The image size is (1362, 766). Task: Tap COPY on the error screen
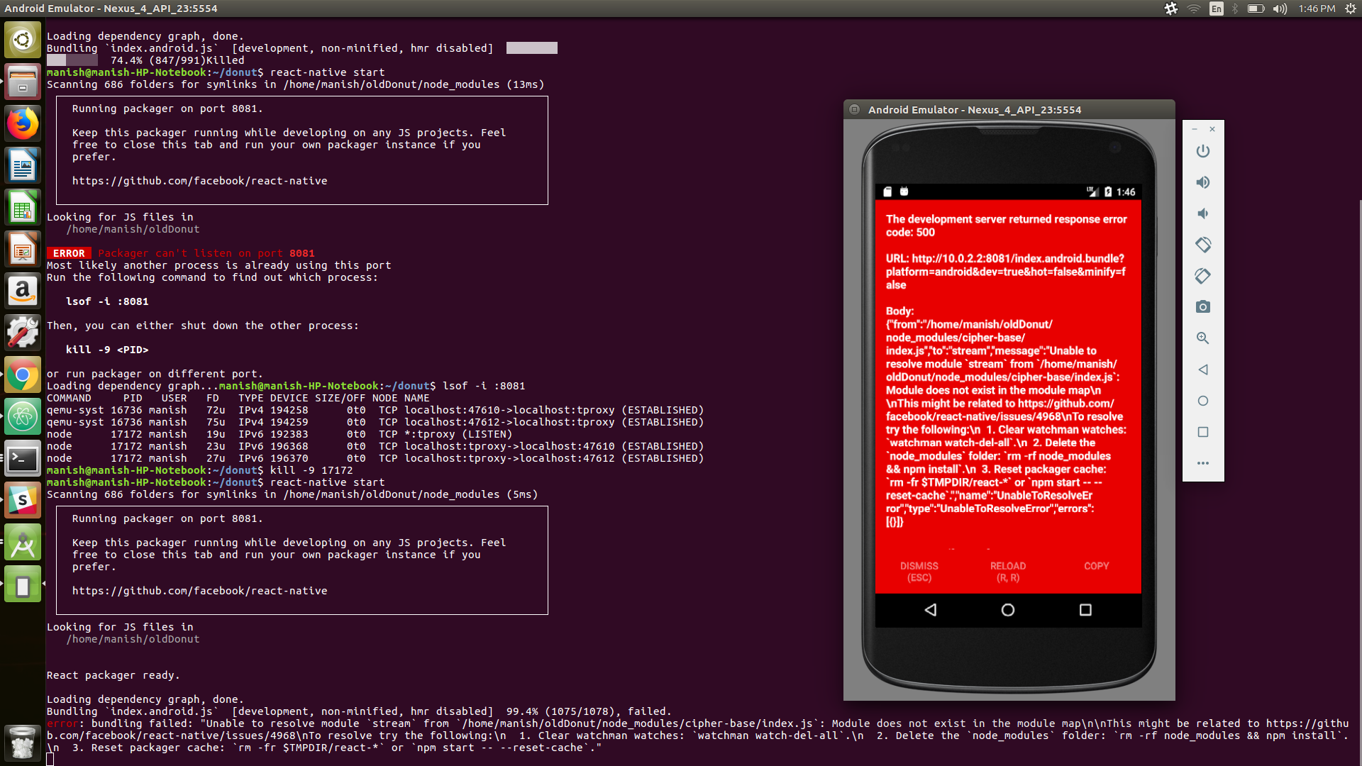(1096, 566)
